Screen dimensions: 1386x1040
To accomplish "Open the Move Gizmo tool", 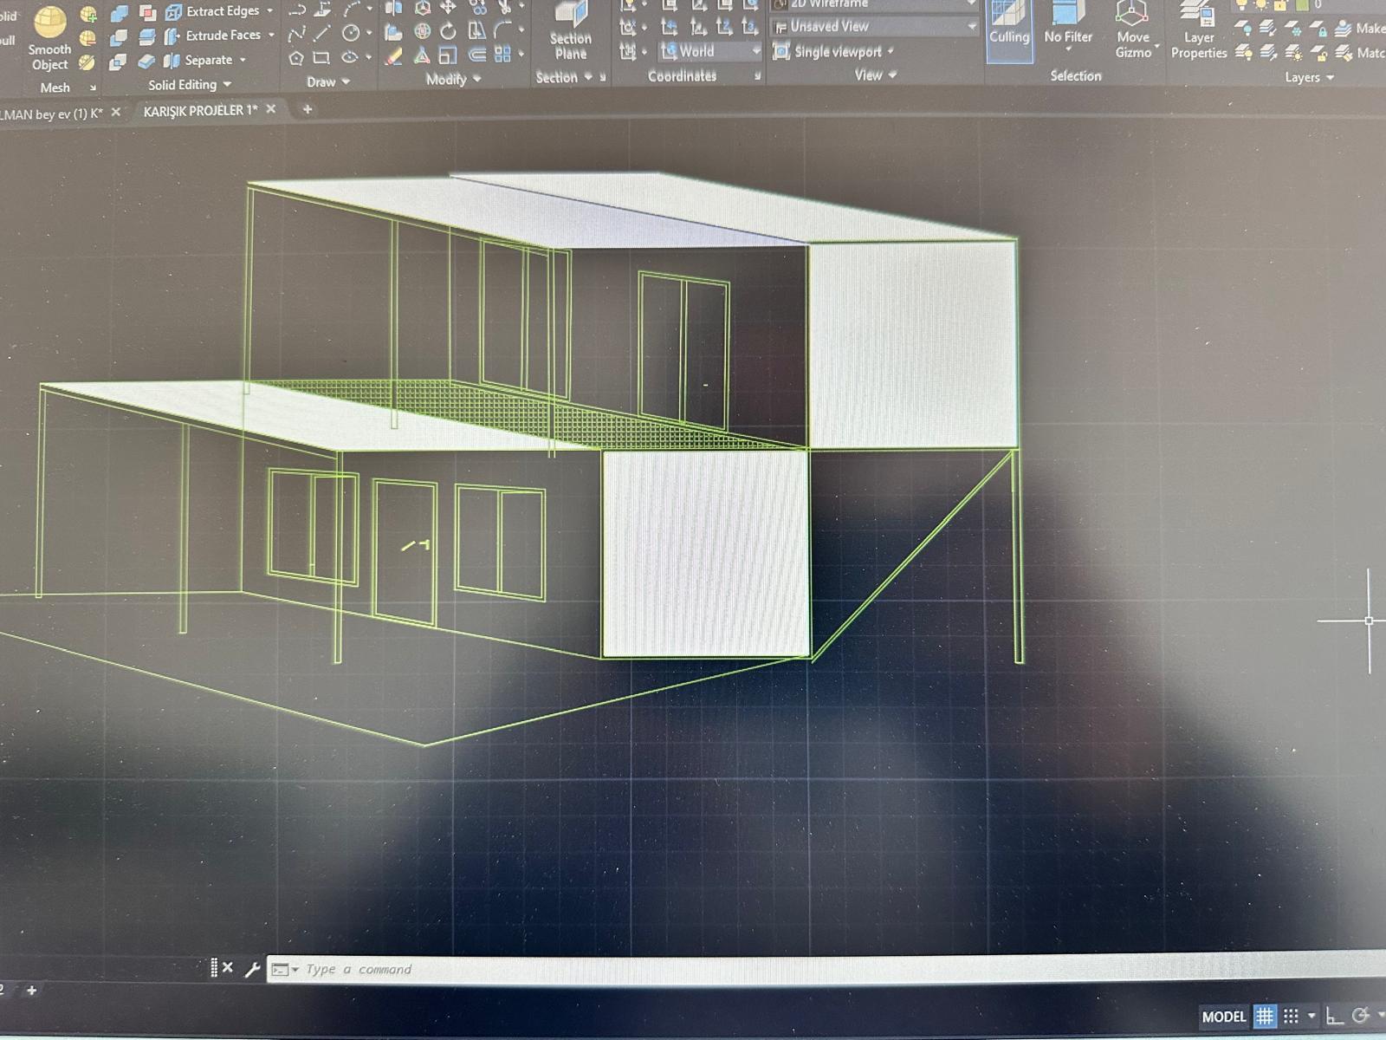I will (1132, 31).
